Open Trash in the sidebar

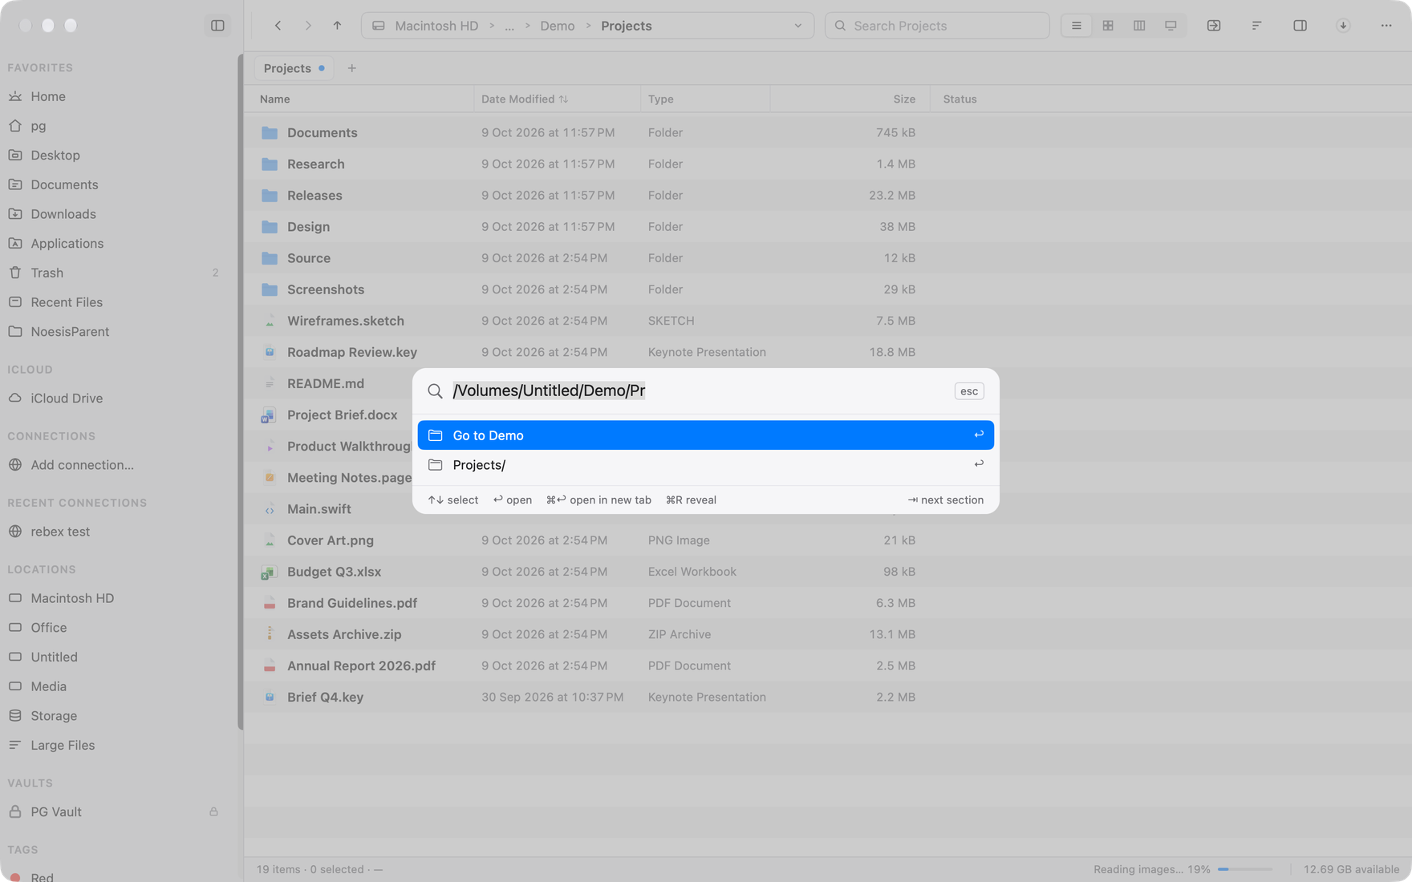(x=47, y=273)
